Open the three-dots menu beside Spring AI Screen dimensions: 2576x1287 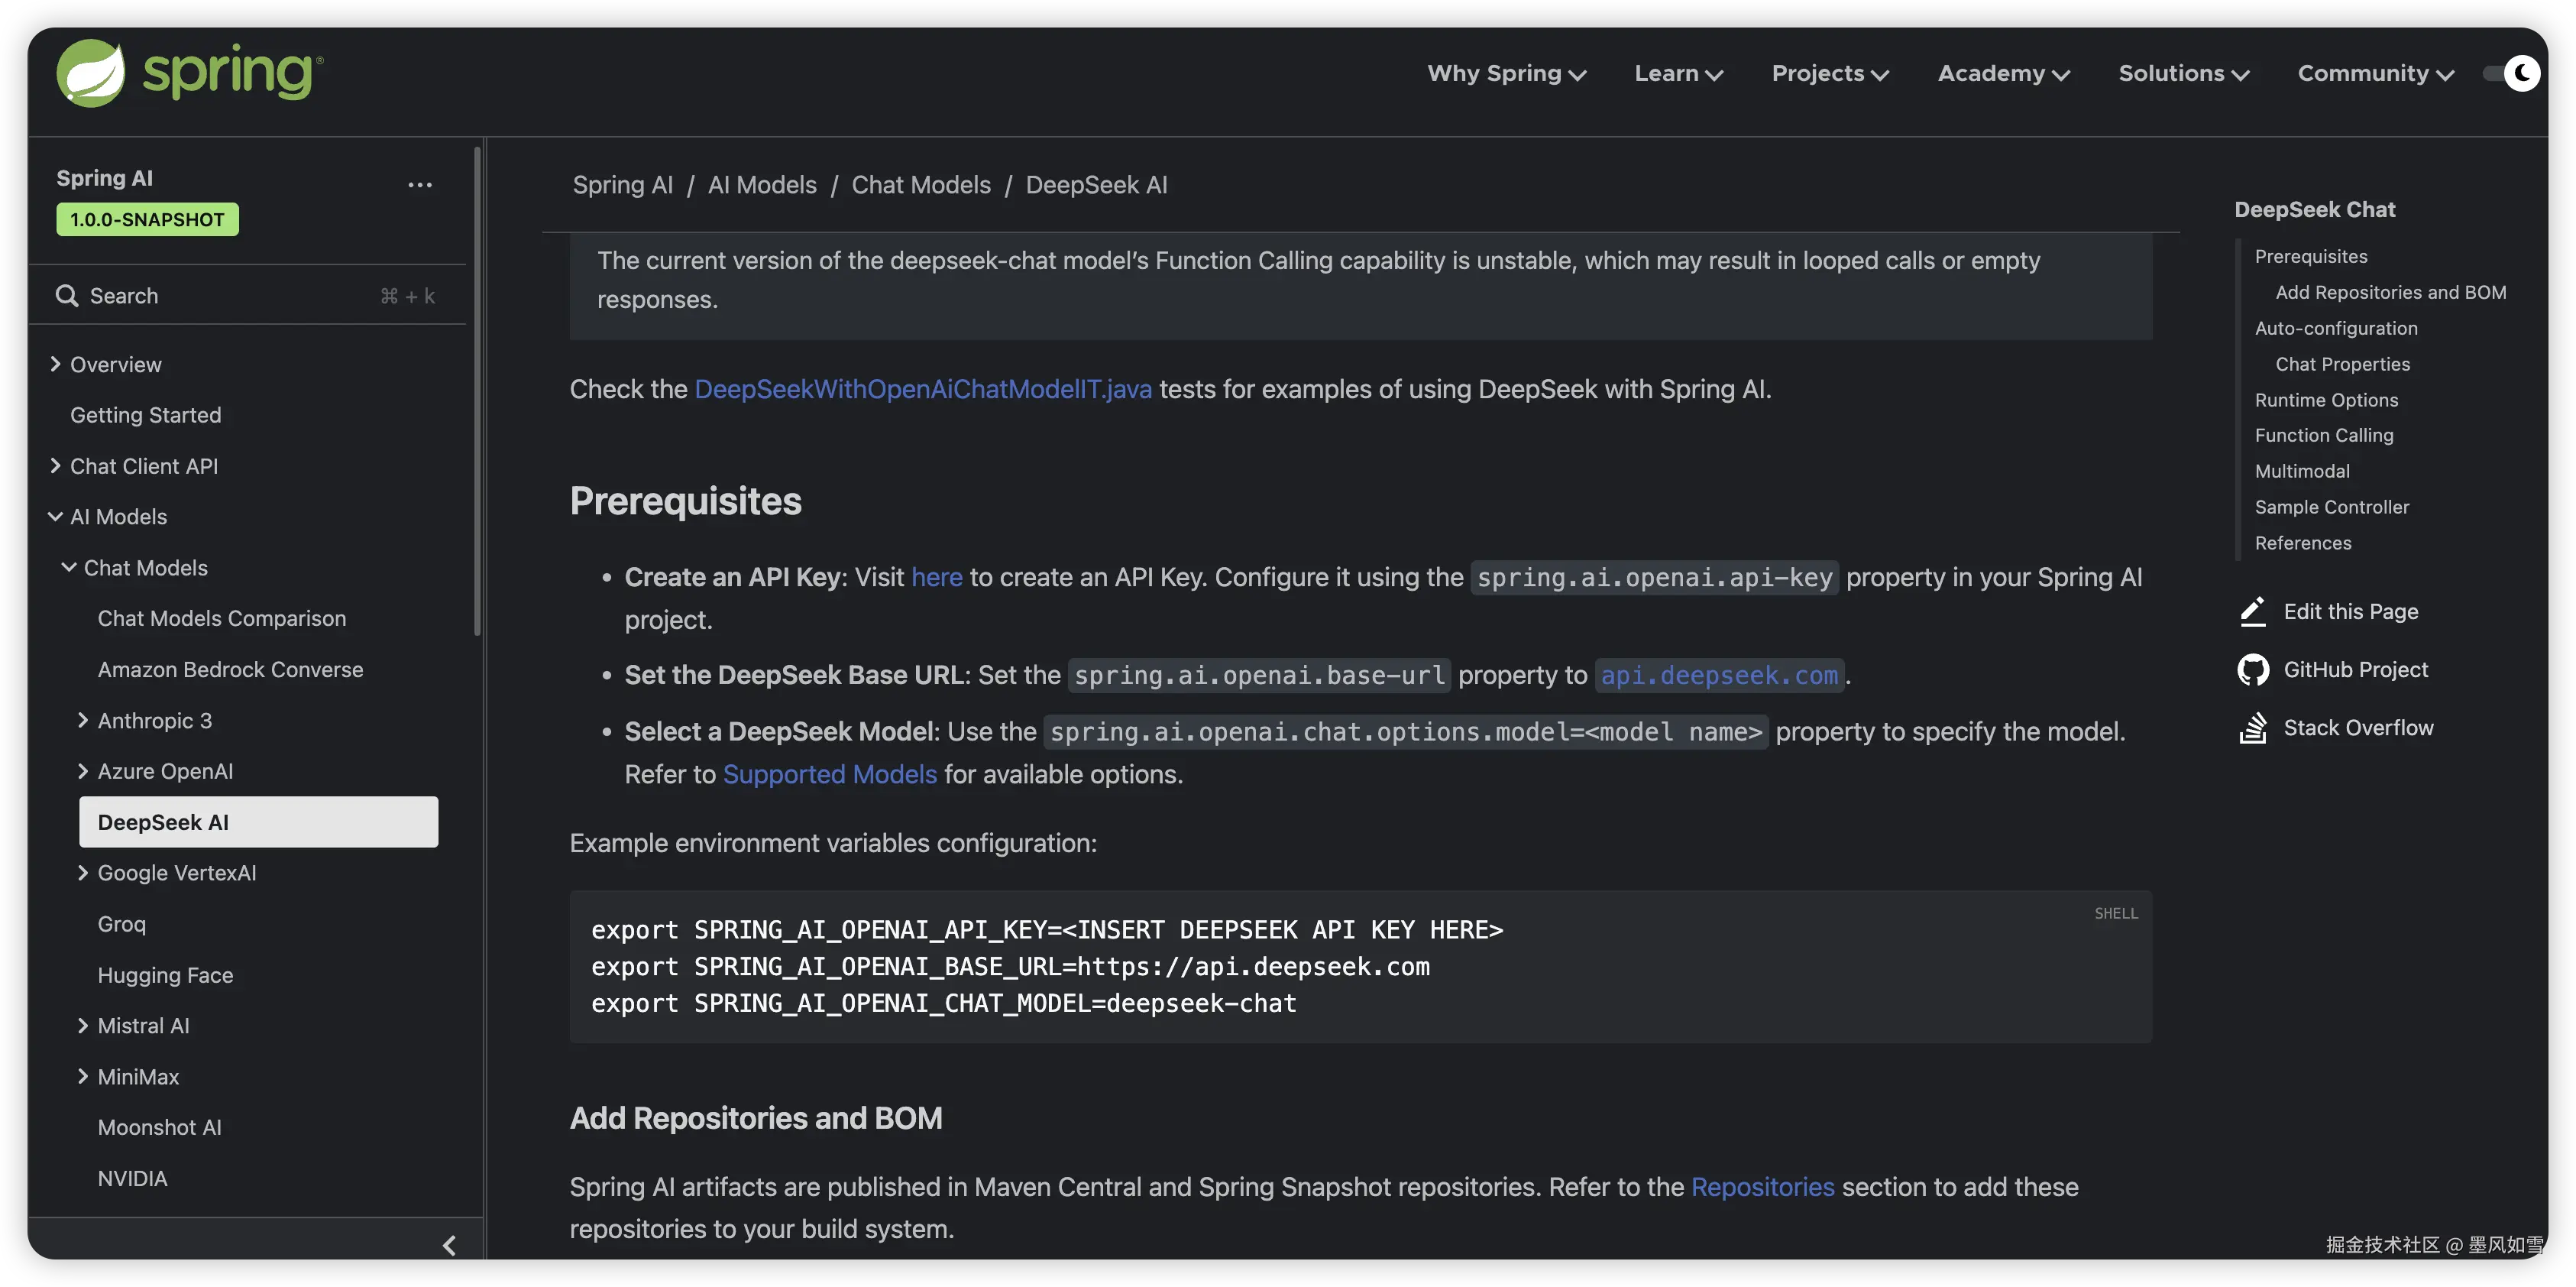click(420, 185)
